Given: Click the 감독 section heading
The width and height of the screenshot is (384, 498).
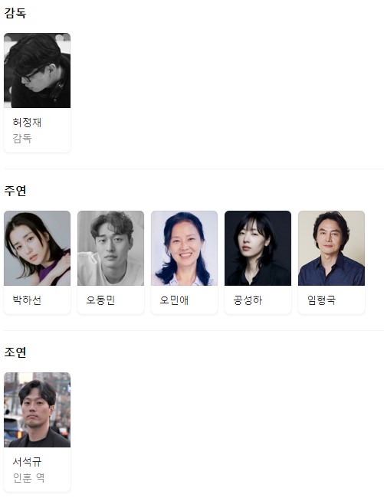Looking at the screenshot, I should tap(15, 13).
